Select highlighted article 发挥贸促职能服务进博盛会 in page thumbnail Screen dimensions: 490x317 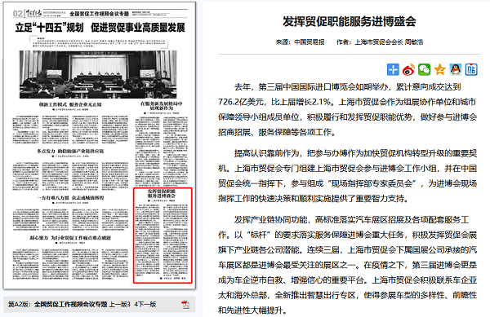163,236
